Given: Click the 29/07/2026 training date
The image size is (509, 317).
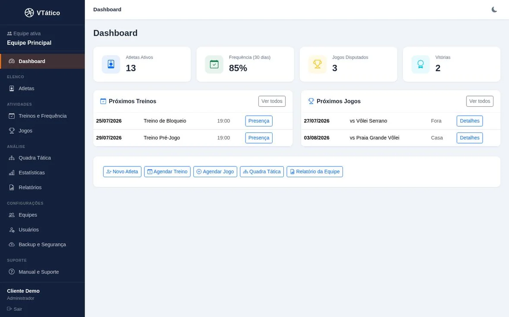Looking at the screenshot, I should click(109, 138).
